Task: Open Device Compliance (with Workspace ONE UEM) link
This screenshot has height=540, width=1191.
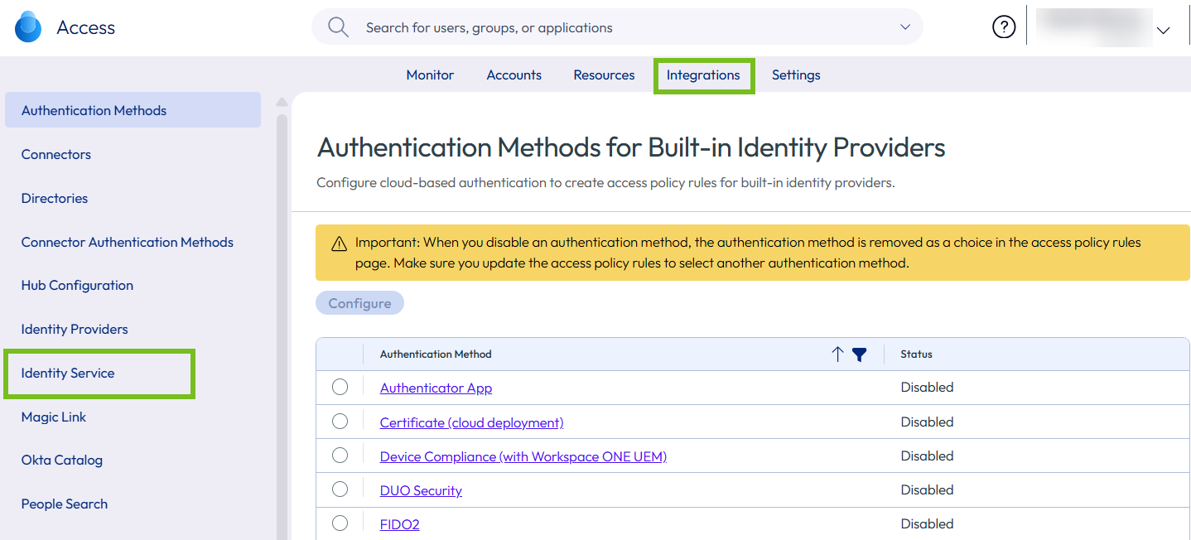Action: pyautogui.click(x=523, y=456)
